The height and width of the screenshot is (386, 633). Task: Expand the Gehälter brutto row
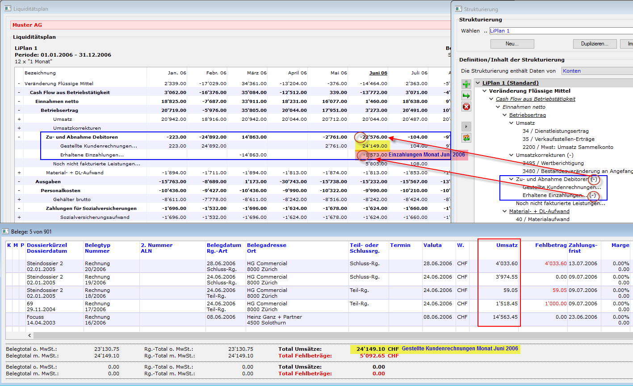point(19,200)
